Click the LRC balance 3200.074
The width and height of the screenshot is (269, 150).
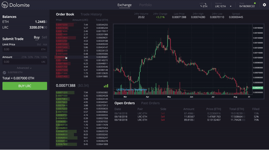38,27
